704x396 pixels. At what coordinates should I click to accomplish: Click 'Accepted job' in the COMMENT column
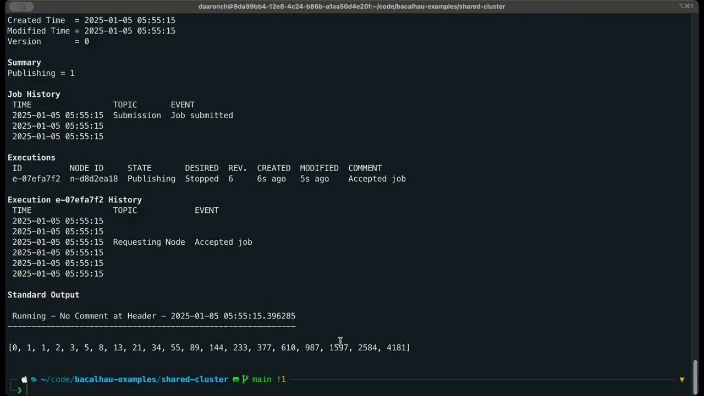377,179
